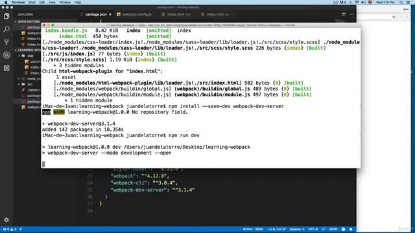Collapse the dist folder
Viewport: 415px width, 233px height.
tap(30, 56)
